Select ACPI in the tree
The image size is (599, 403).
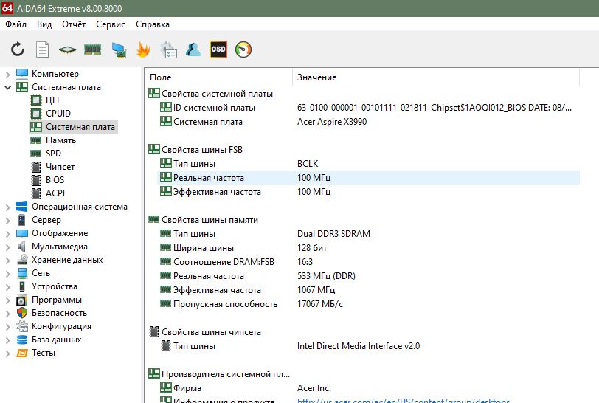point(55,193)
